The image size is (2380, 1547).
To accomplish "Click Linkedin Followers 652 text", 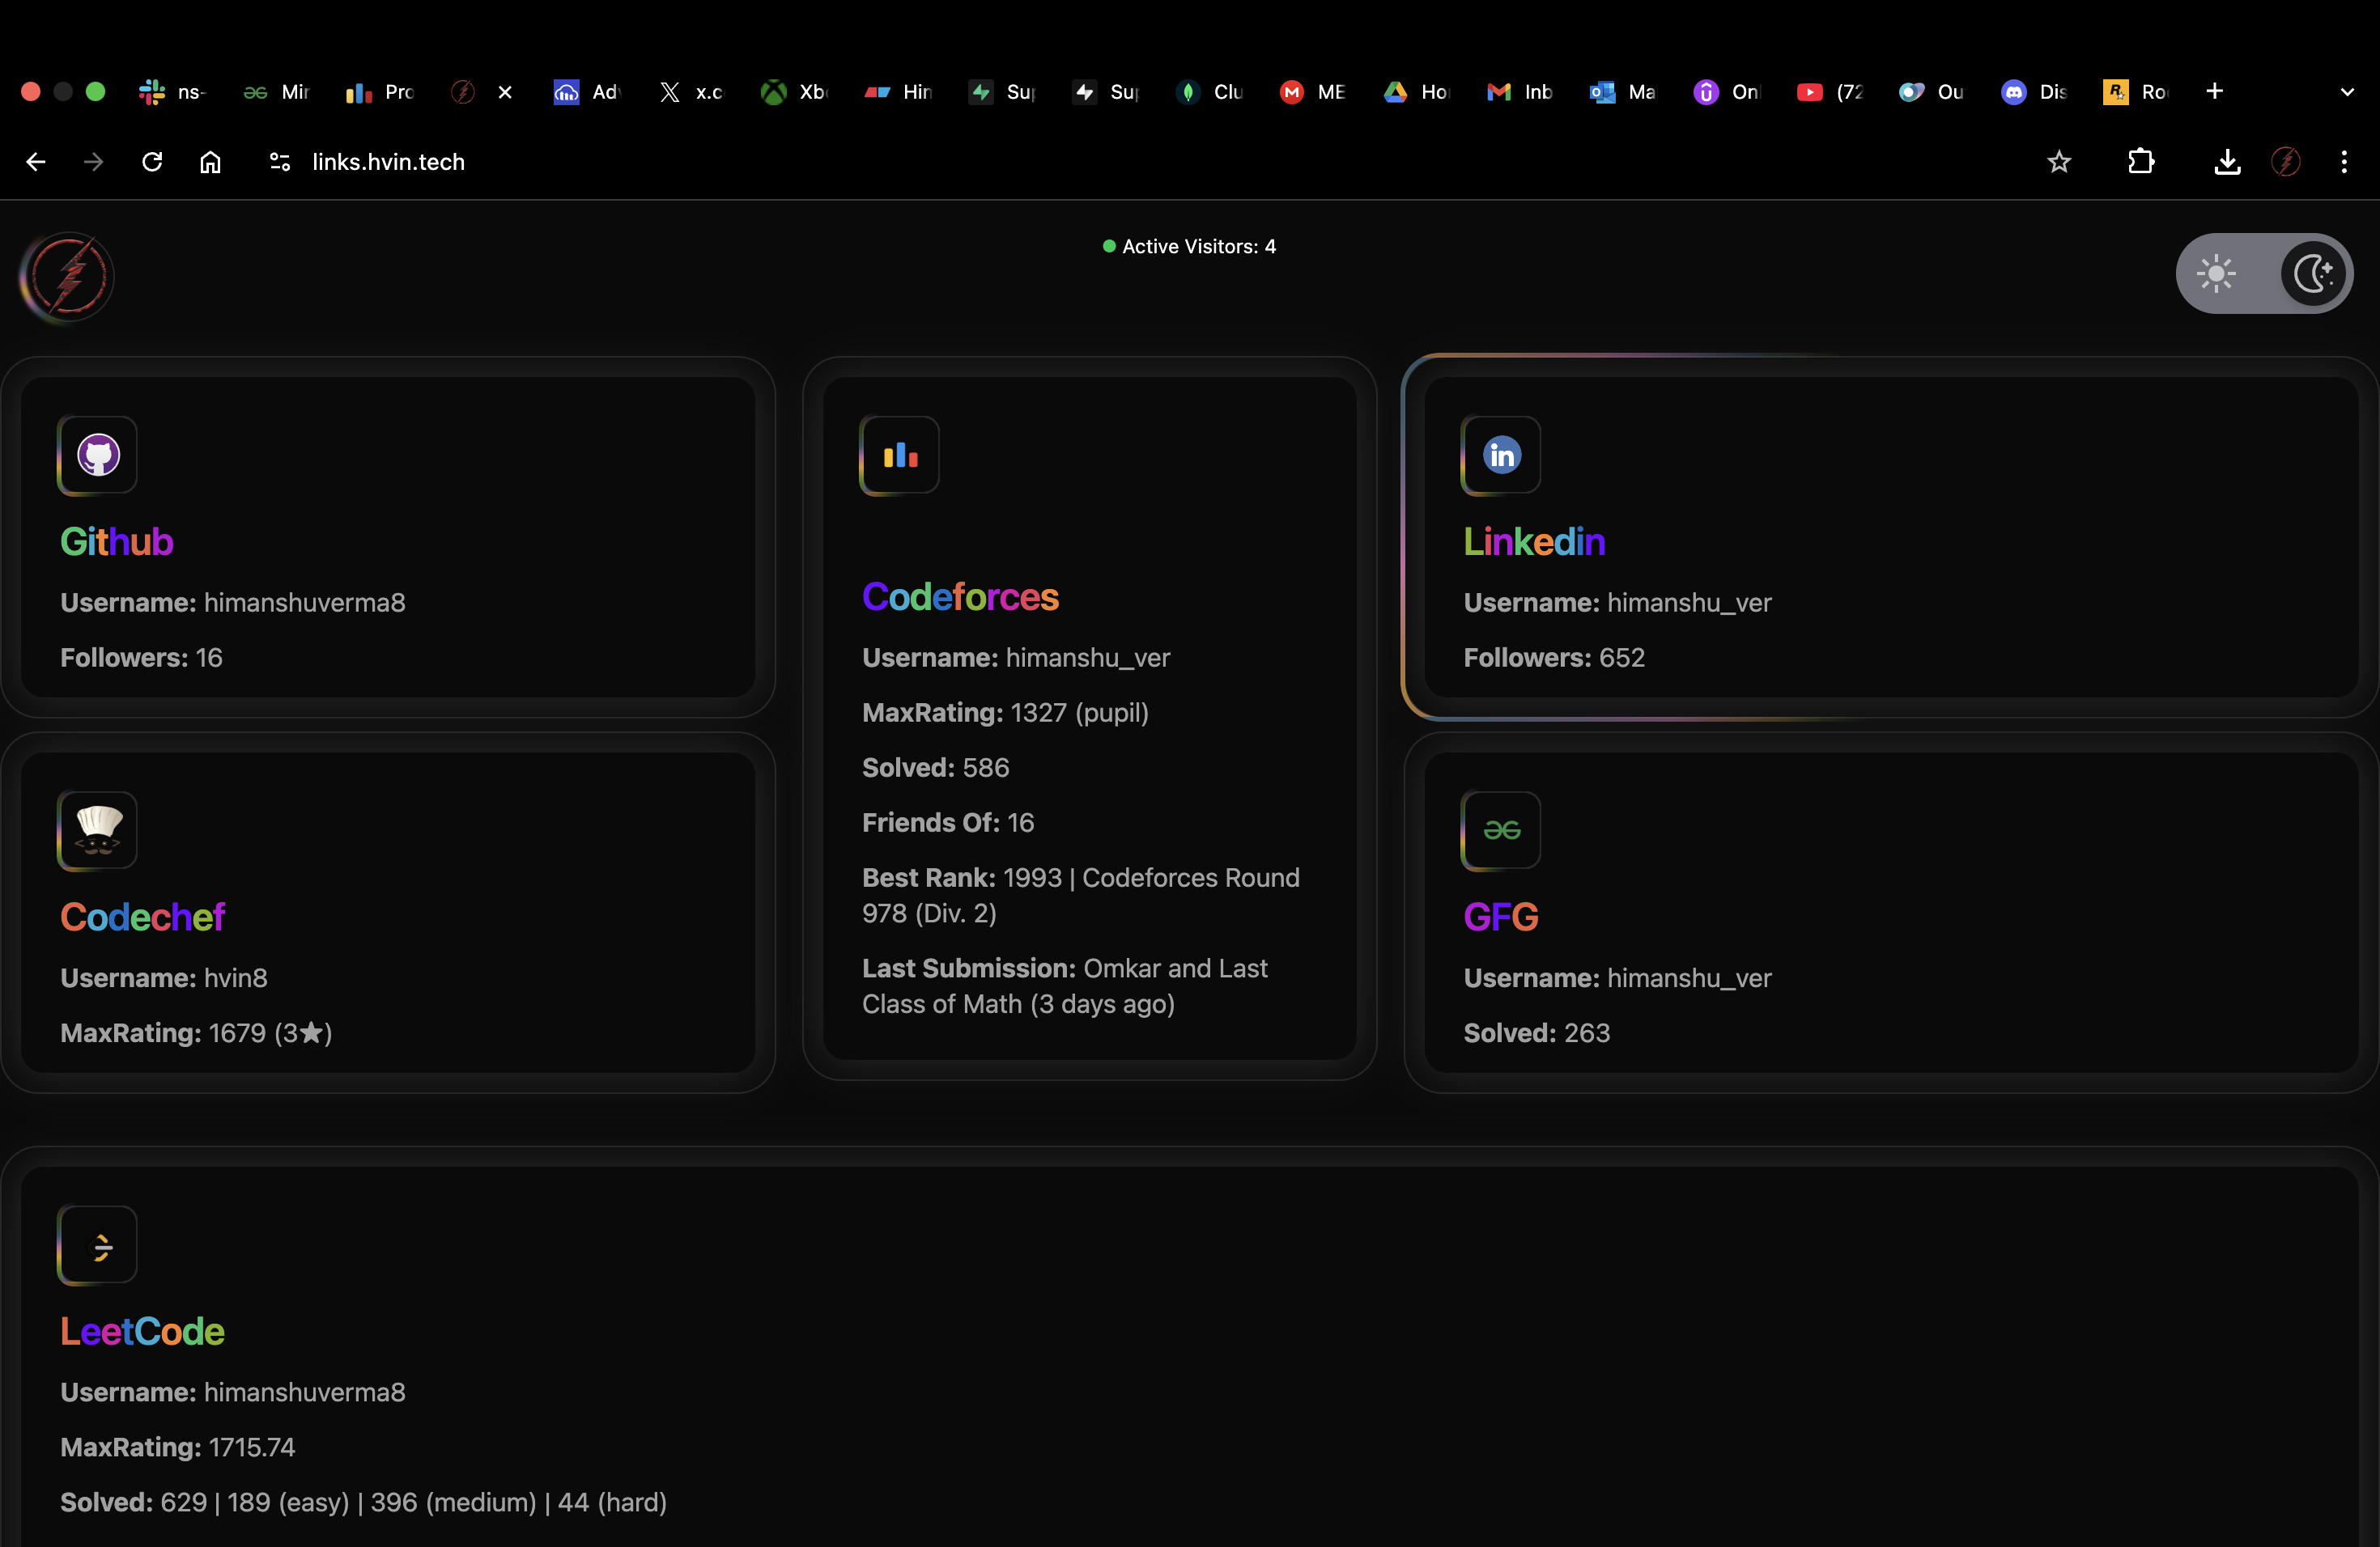I will (1554, 658).
